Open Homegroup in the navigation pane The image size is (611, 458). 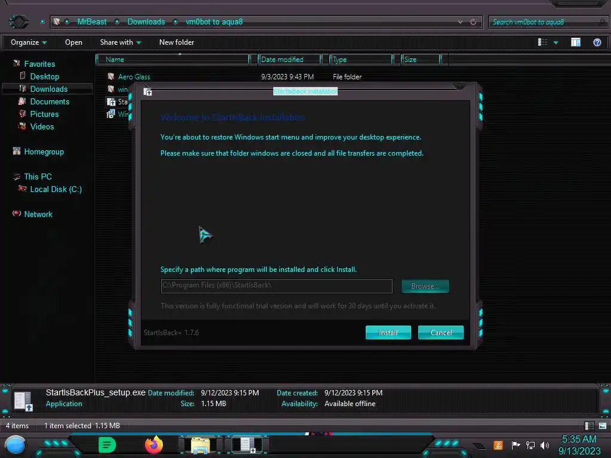click(x=44, y=151)
